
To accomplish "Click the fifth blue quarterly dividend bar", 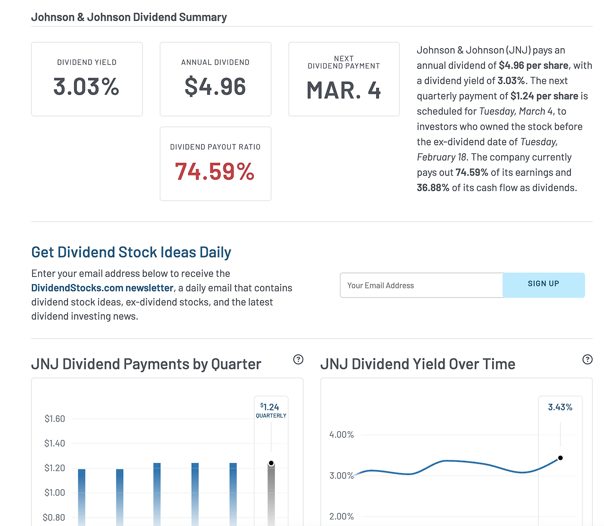I will [x=233, y=494].
